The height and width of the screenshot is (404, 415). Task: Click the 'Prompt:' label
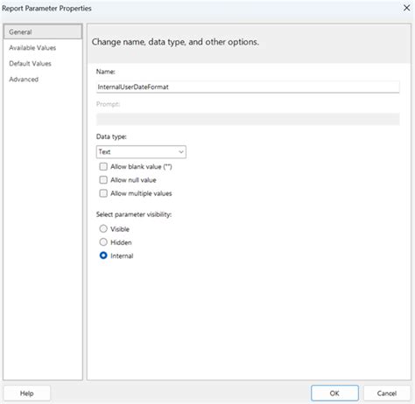tap(108, 104)
